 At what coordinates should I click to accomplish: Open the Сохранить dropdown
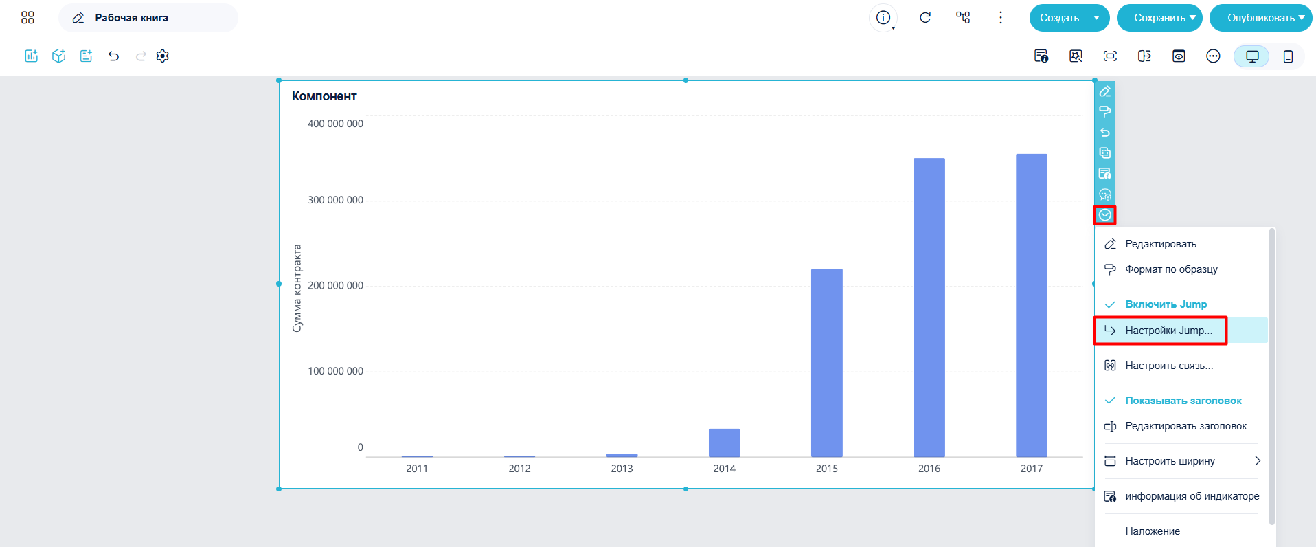(x=1159, y=18)
